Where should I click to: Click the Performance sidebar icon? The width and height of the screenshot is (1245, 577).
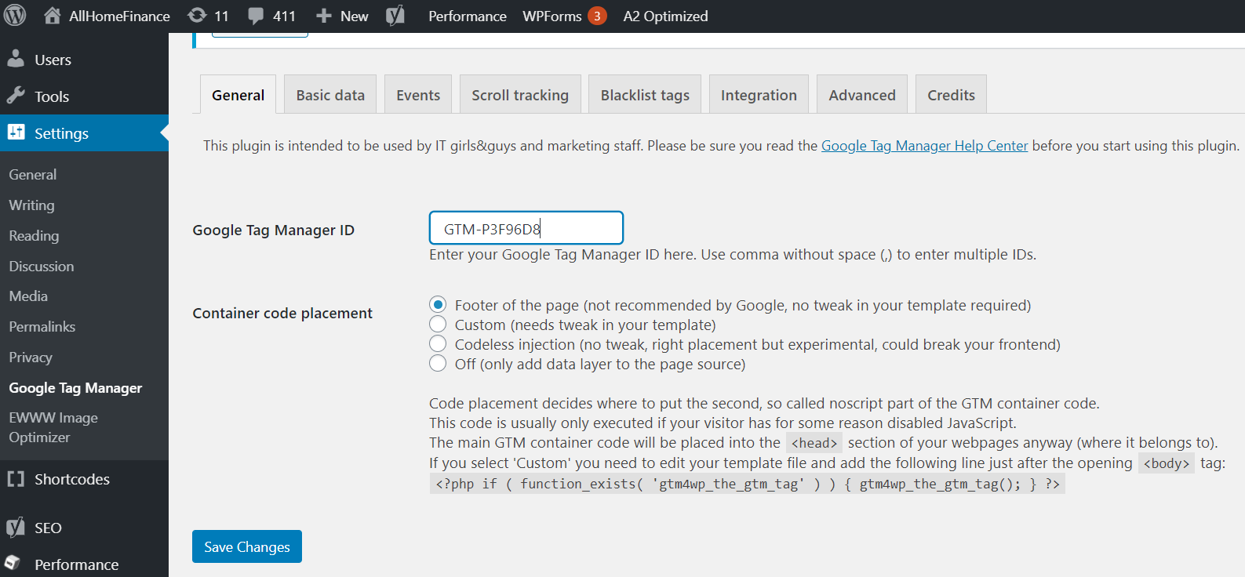click(x=13, y=563)
